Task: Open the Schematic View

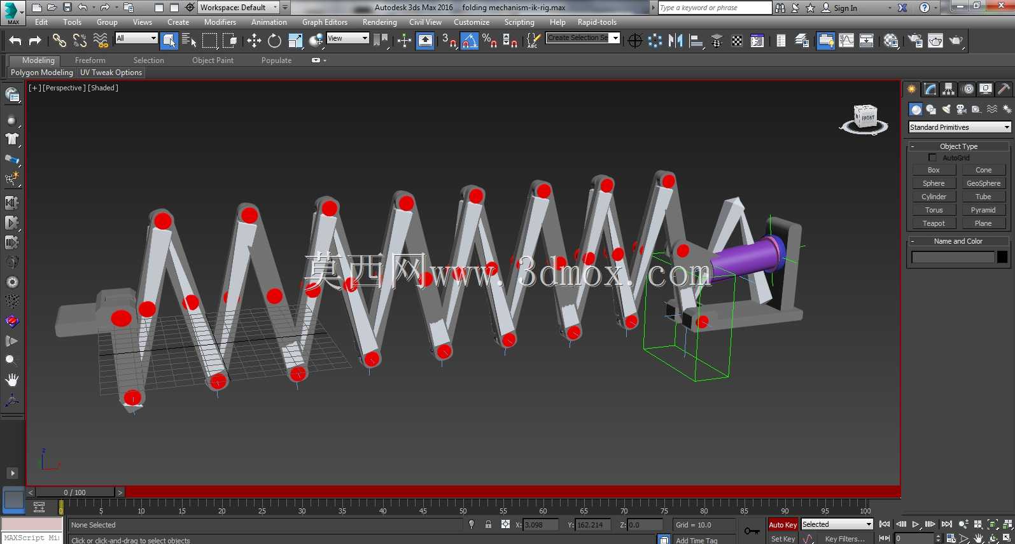Action: 867,41
